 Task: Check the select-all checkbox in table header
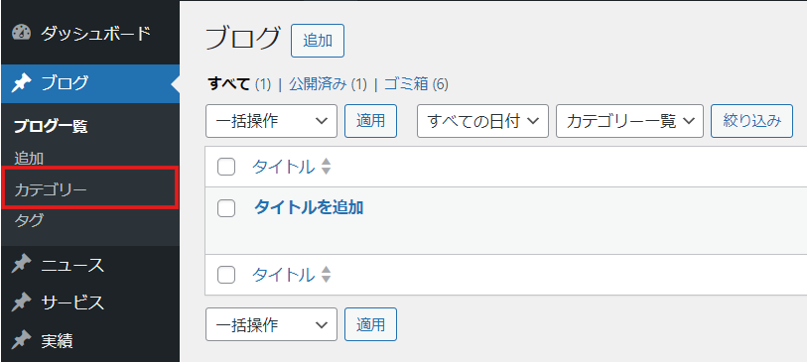coord(226,167)
